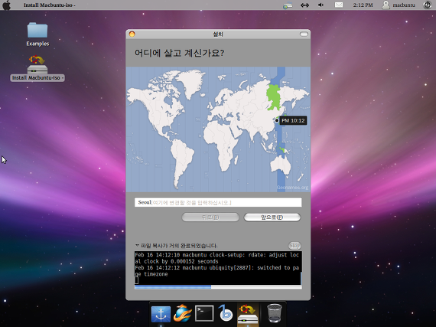
Task: Select the Install Macbuntu-iso desktop icon
Action: tap(37, 68)
